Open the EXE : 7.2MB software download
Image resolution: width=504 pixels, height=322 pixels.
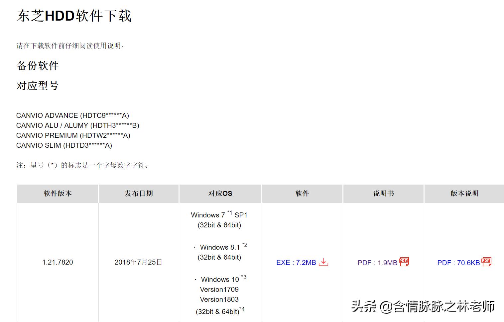coord(296,263)
